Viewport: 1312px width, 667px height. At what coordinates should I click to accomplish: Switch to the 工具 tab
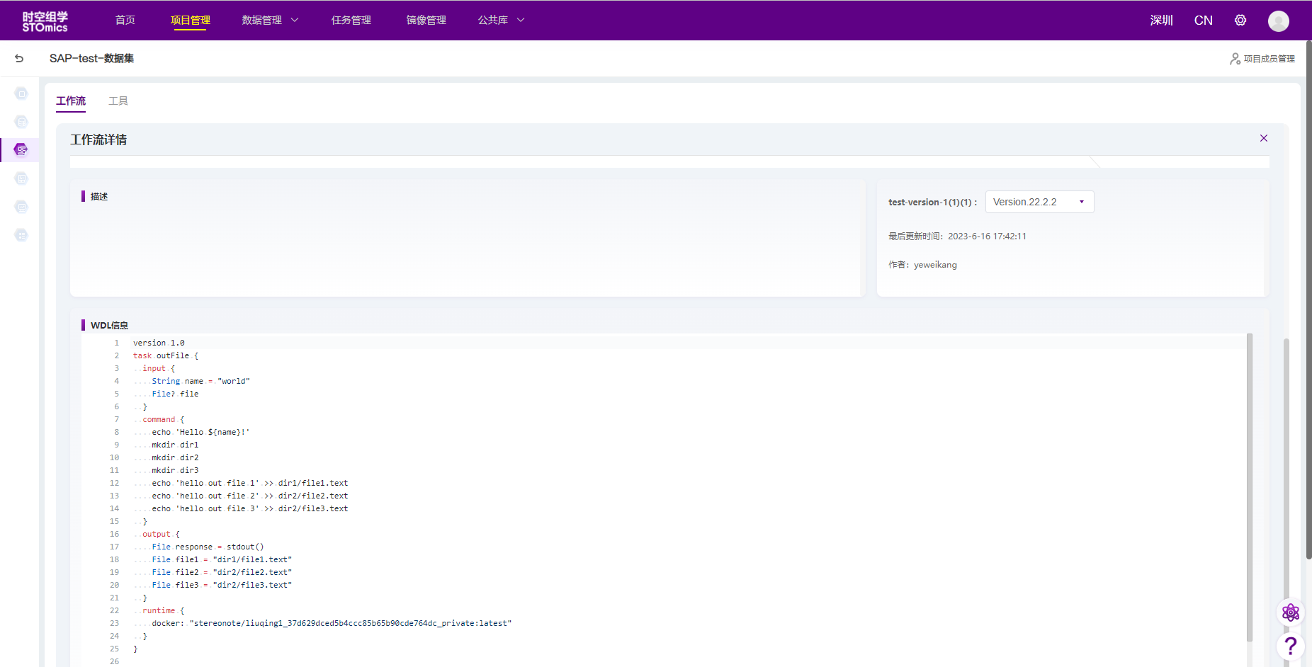click(x=118, y=101)
